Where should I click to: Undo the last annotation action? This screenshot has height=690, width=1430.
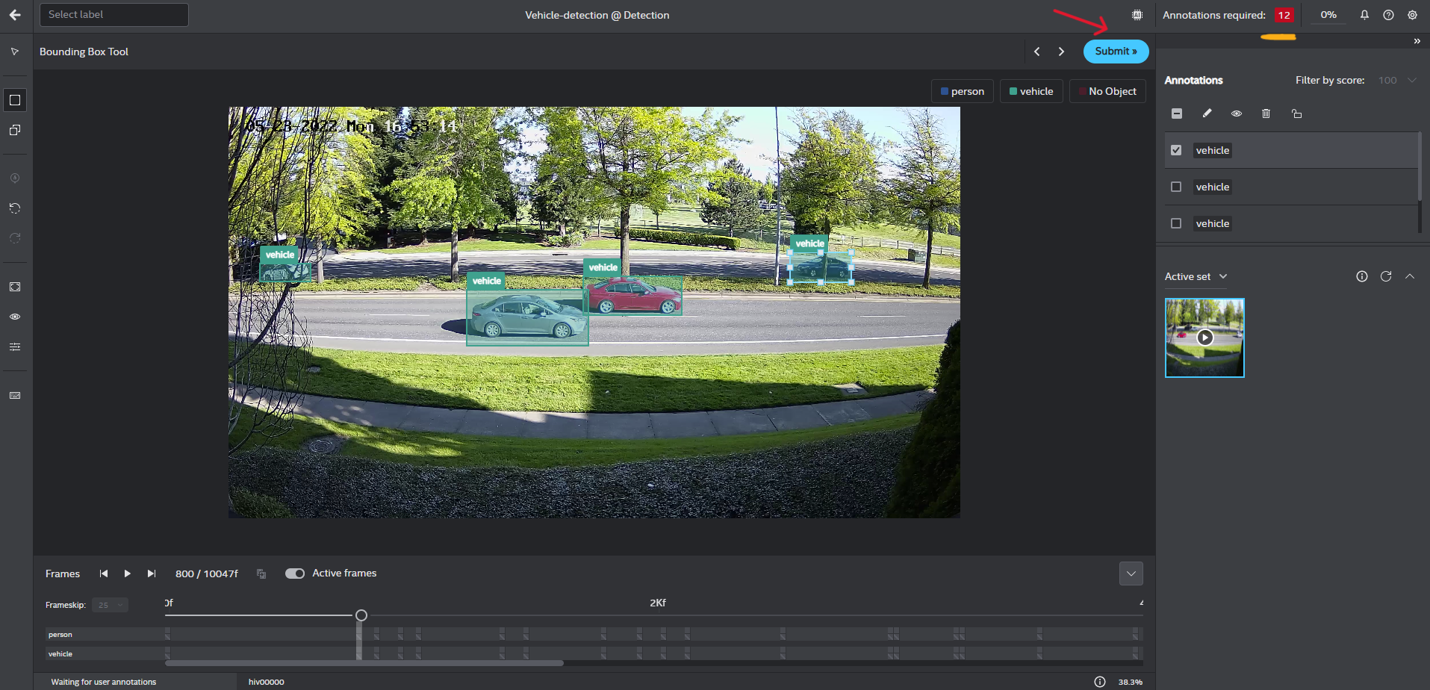(x=15, y=208)
